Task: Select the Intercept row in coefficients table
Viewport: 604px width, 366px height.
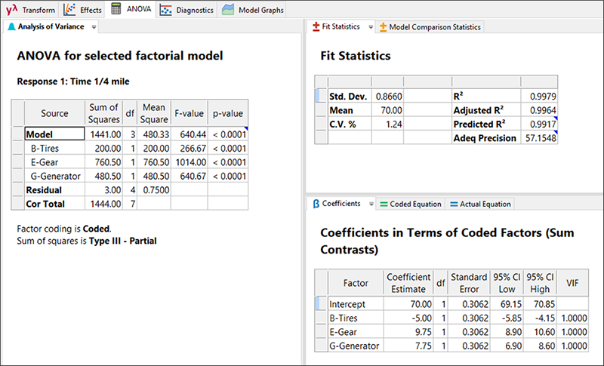Action: click(347, 303)
